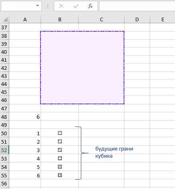The height and width of the screenshot is (189, 175).
Task: Open the Name Box dropdown arrow
Action: tap(37, 6)
